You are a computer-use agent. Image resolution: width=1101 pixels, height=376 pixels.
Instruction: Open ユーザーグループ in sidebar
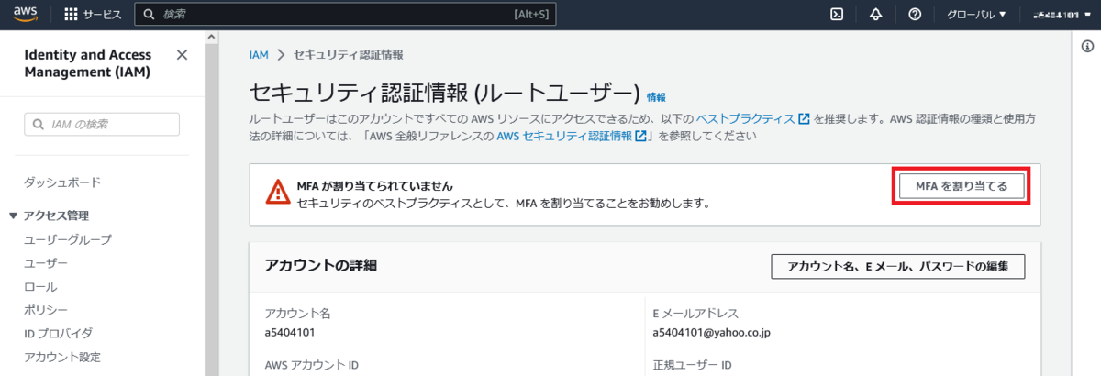pyautogui.click(x=68, y=239)
